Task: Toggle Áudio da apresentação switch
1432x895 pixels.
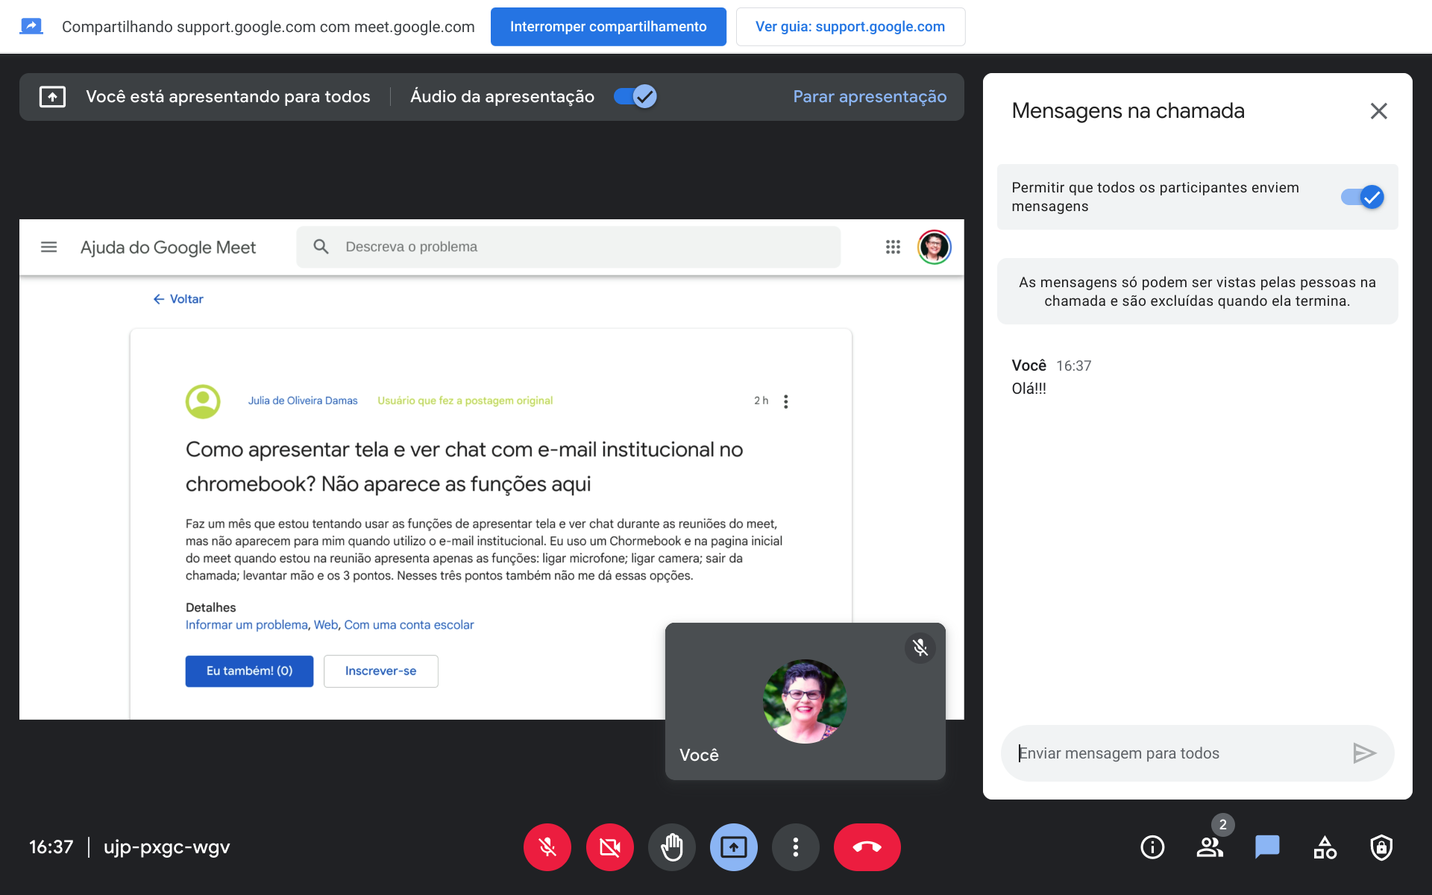Action: (x=635, y=97)
